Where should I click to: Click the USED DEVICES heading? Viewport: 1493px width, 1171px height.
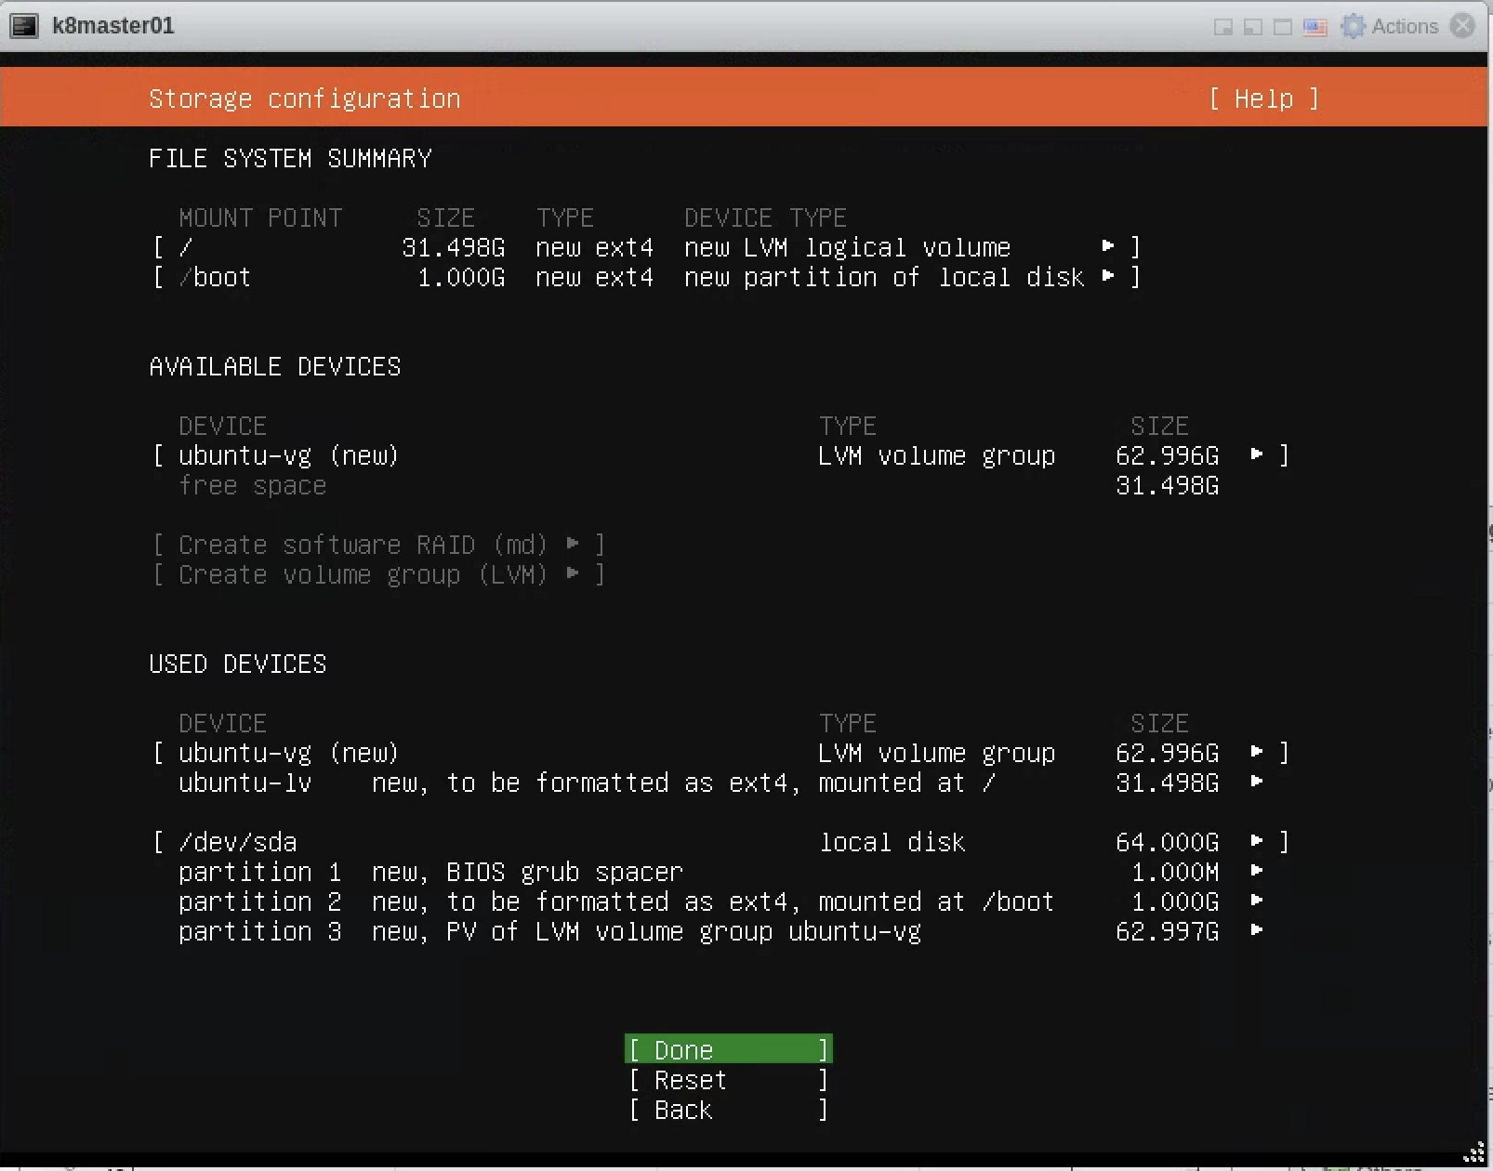point(238,664)
